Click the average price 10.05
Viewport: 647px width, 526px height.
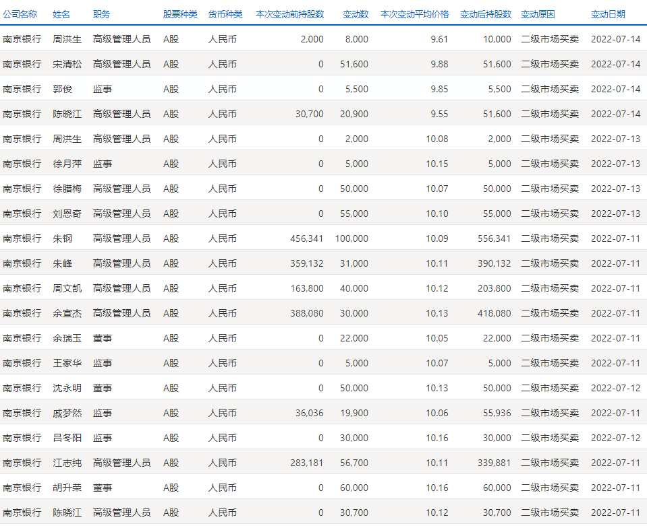[437, 338]
